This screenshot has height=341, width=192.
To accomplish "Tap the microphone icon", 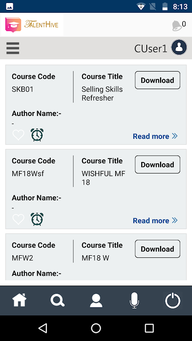I will click(x=134, y=301).
